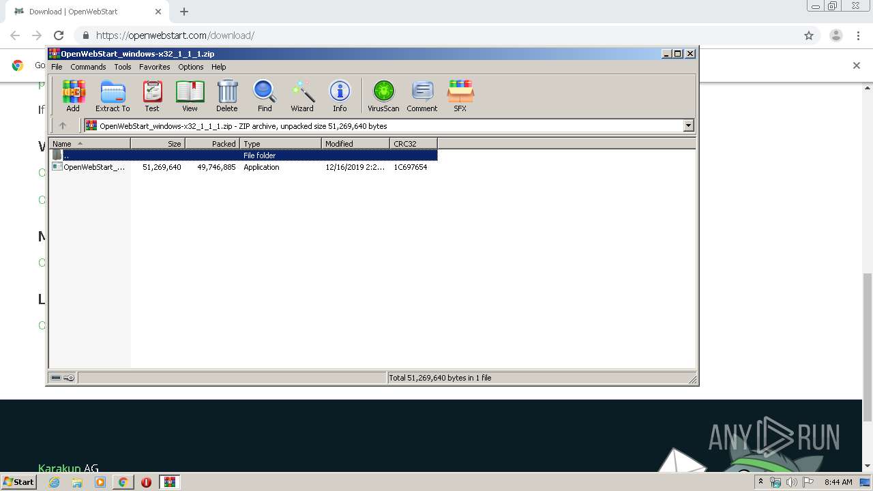This screenshot has width=873, height=491.
Task: Show archive Info icon
Action: coord(340,95)
